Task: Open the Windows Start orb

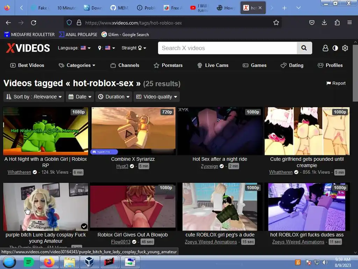Action: click(9, 262)
